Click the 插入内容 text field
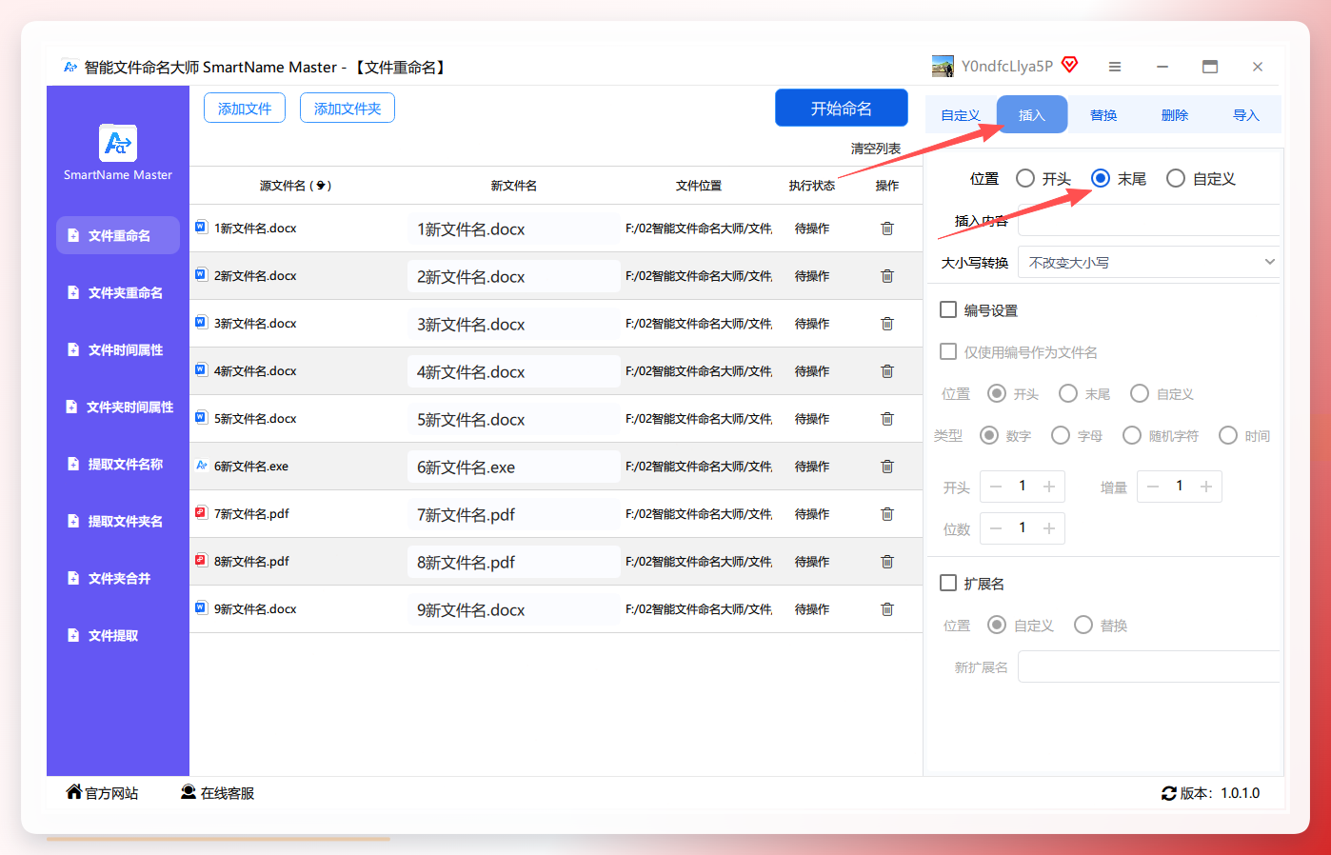1331x855 pixels. pos(1148,220)
